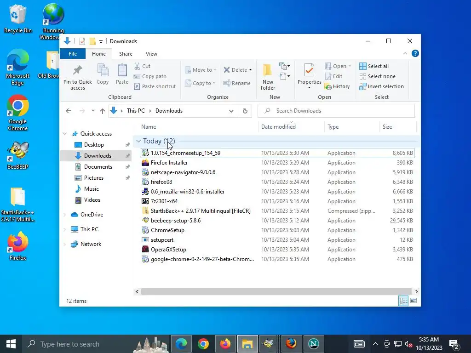Select Pictures in navigation pane

click(94, 178)
